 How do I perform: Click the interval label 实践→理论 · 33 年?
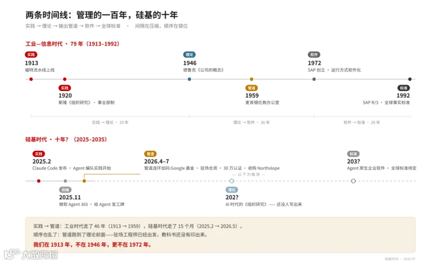pos(110,122)
